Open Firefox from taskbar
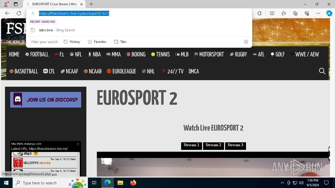Viewport: 335px width, 188px height. pos(133,183)
